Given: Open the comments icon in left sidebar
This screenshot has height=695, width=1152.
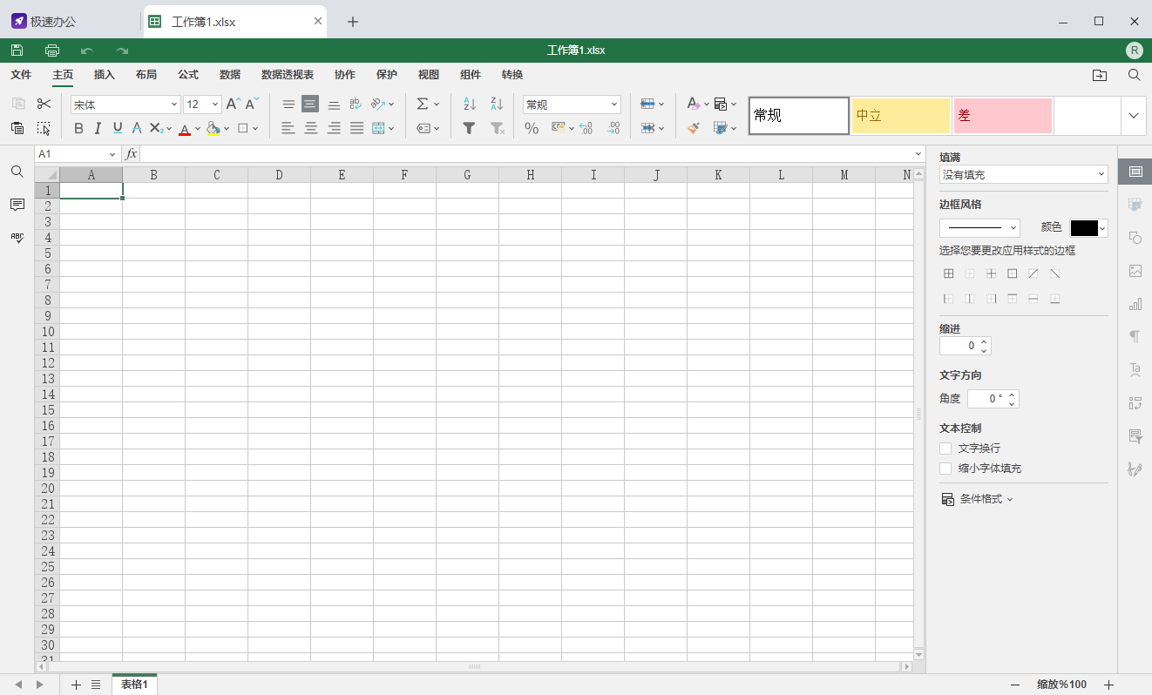Looking at the screenshot, I should click(17, 204).
